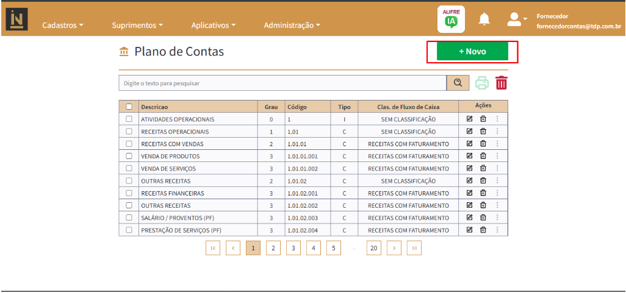Toggle the select-all header checkbox
Screen dimensions: 626x293
click(129, 107)
